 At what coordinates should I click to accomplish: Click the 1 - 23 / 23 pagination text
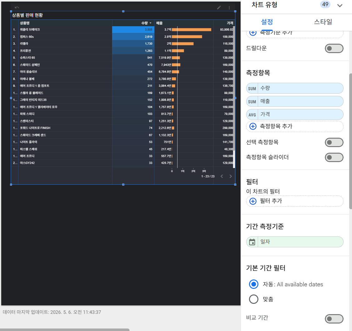tap(208, 176)
